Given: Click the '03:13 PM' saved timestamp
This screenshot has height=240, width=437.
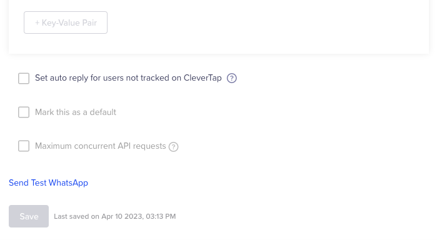Looking at the screenshot, I should pyautogui.click(x=161, y=217).
